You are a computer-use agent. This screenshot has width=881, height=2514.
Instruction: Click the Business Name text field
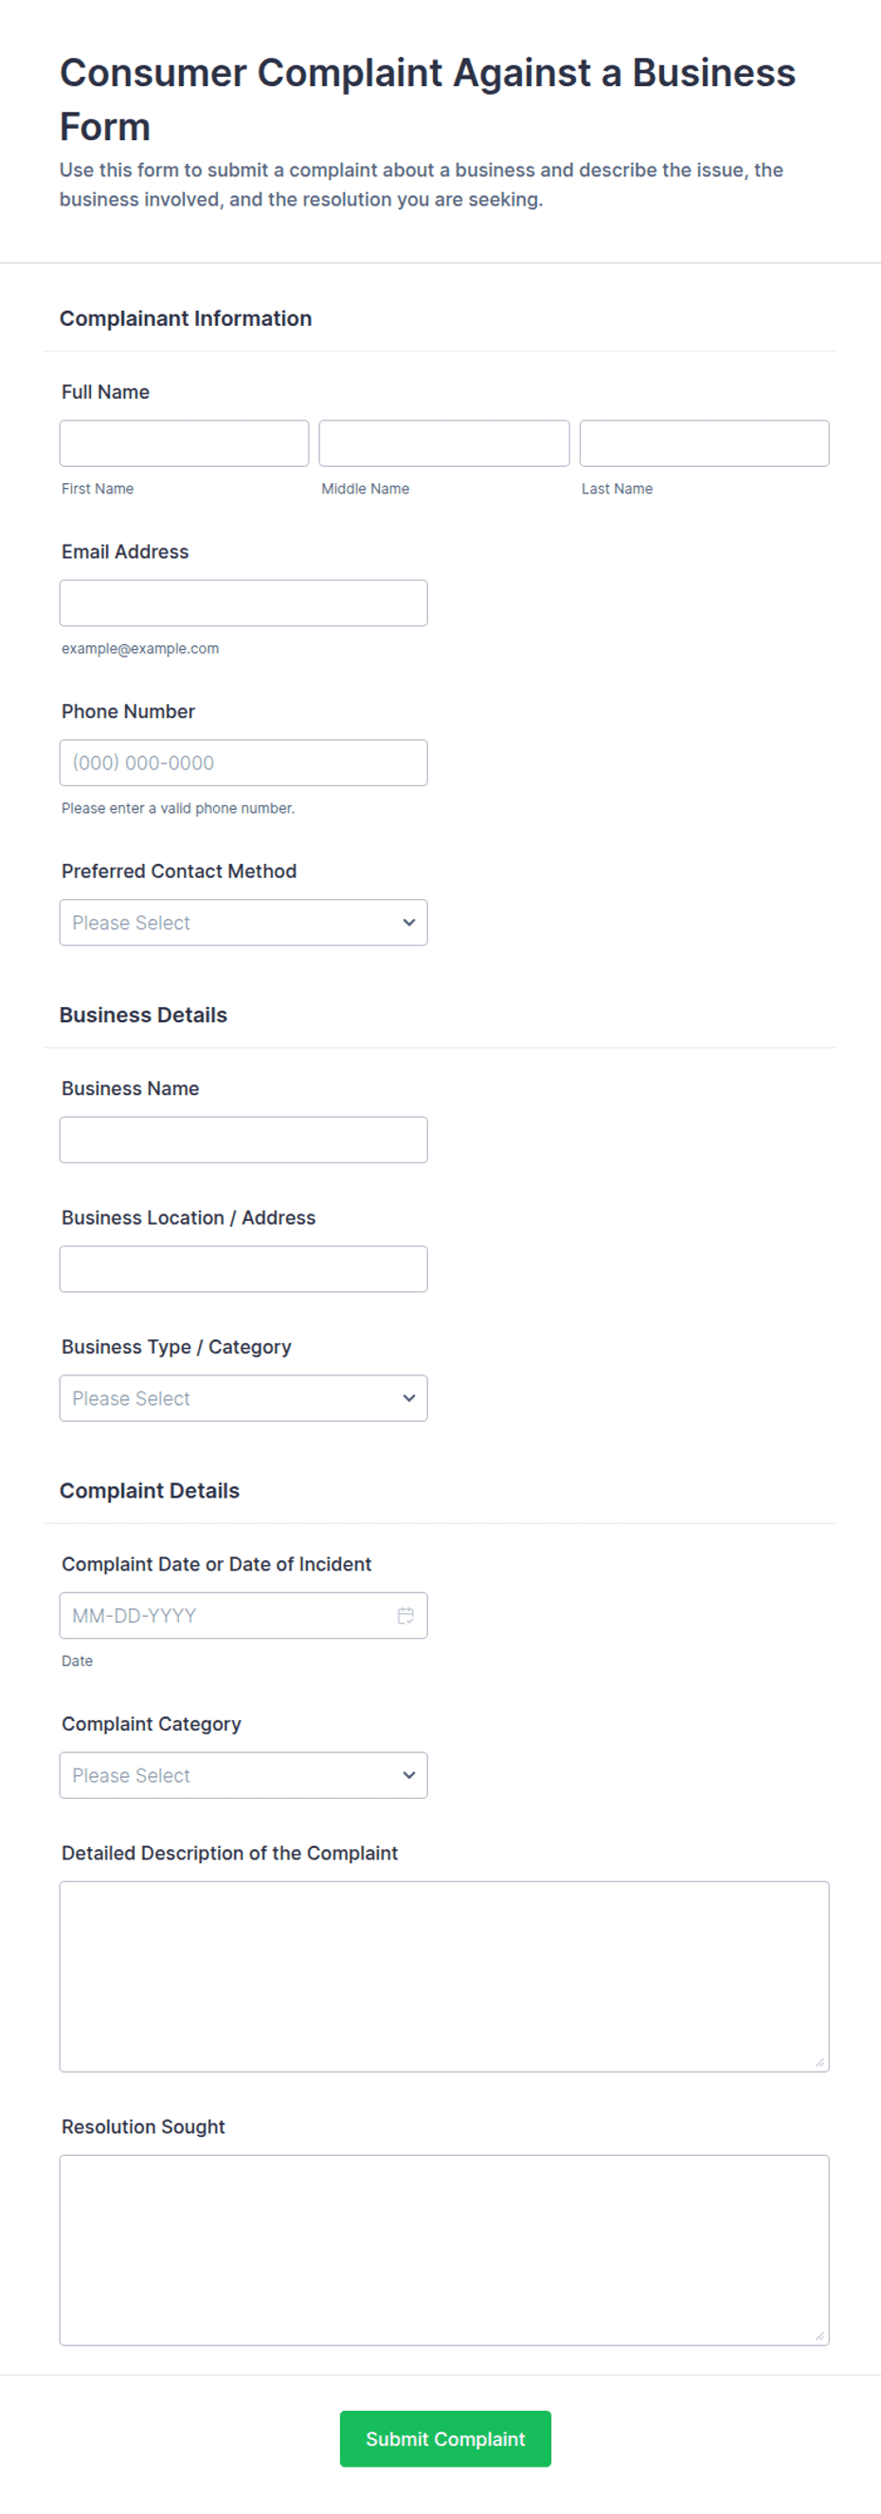click(x=243, y=1139)
